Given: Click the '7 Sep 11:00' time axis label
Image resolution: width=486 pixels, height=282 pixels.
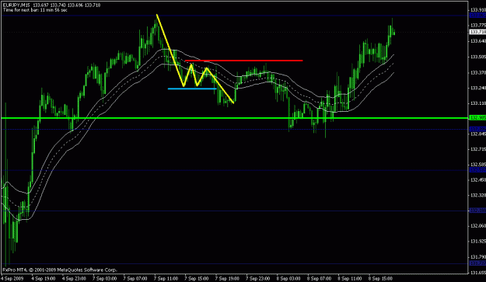Looking at the screenshot, I should 166,278.
